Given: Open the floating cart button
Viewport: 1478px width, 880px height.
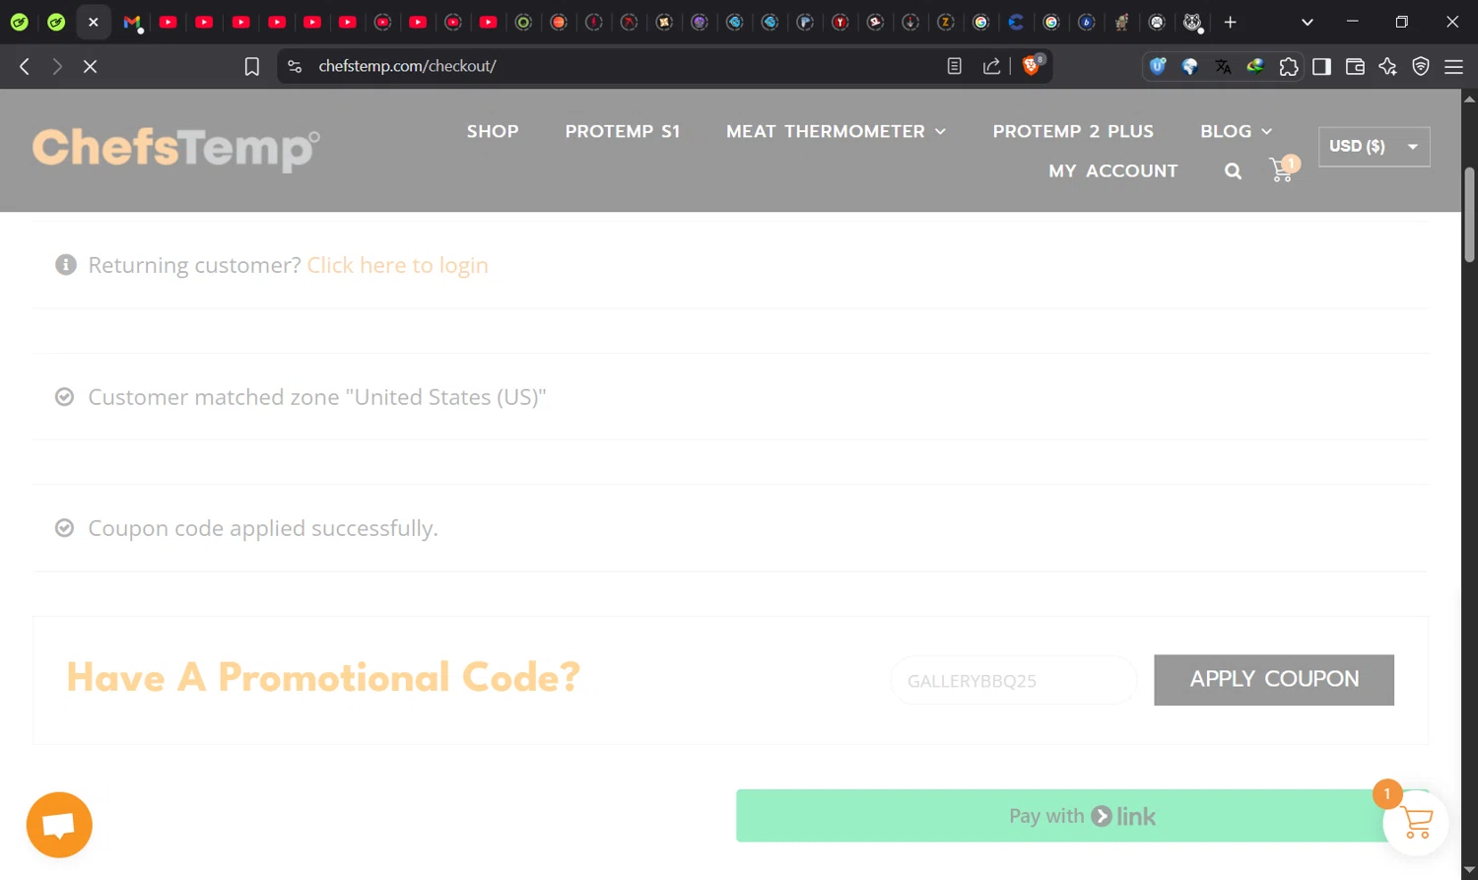Looking at the screenshot, I should [1416, 823].
